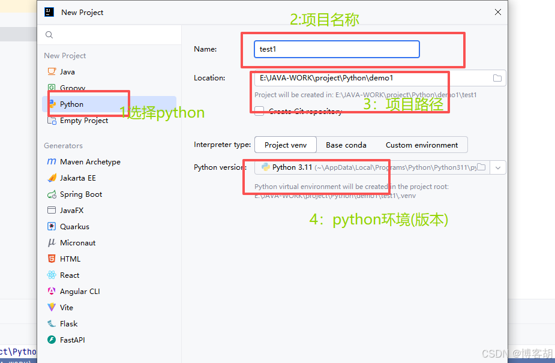This screenshot has height=363, width=555.
Task: Browse for Python interpreter folder icon
Action: coord(481,167)
